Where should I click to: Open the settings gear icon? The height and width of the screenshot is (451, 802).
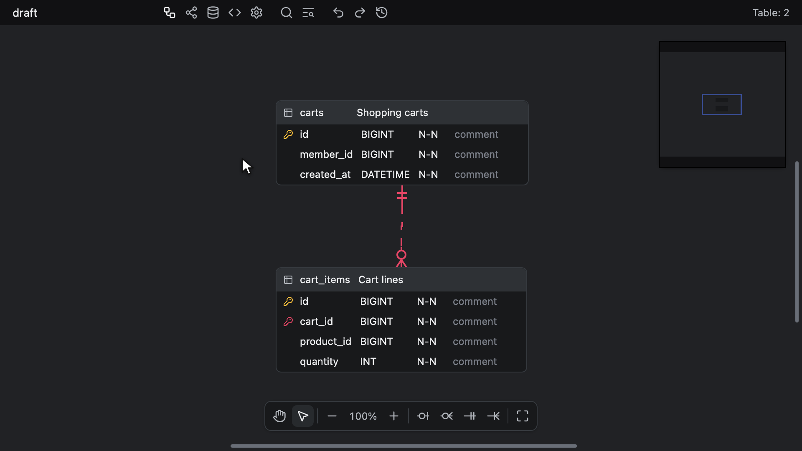click(256, 13)
